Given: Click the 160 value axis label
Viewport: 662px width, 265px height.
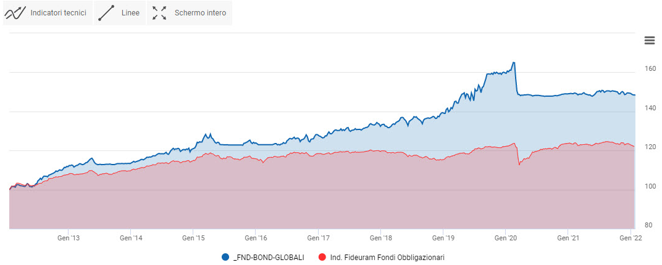Looking at the screenshot, I should coord(648,69).
